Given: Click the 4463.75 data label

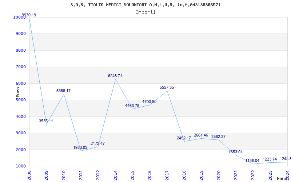Looking at the screenshot, I should pyautogui.click(x=132, y=106).
